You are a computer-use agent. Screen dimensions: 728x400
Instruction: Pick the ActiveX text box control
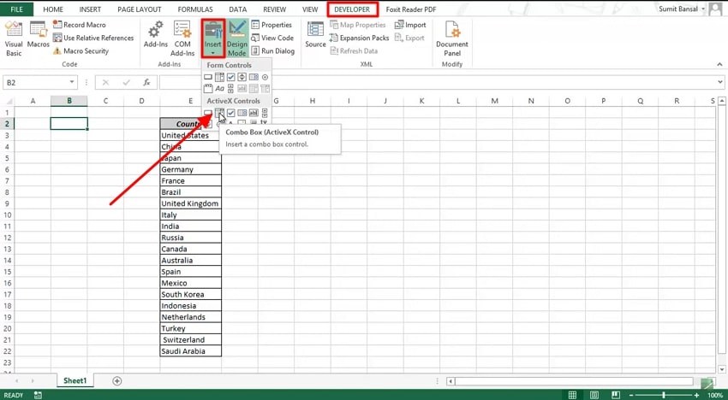tap(254, 113)
